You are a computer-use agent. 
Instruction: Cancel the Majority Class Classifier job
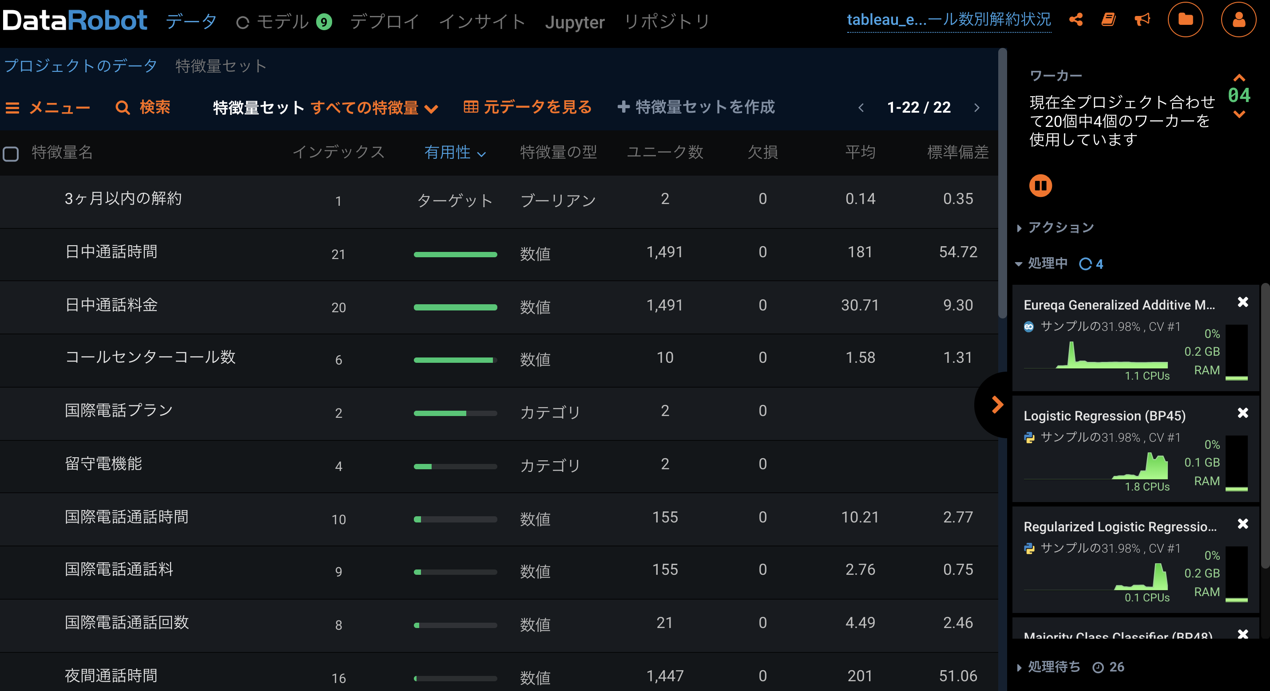point(1243,633)
